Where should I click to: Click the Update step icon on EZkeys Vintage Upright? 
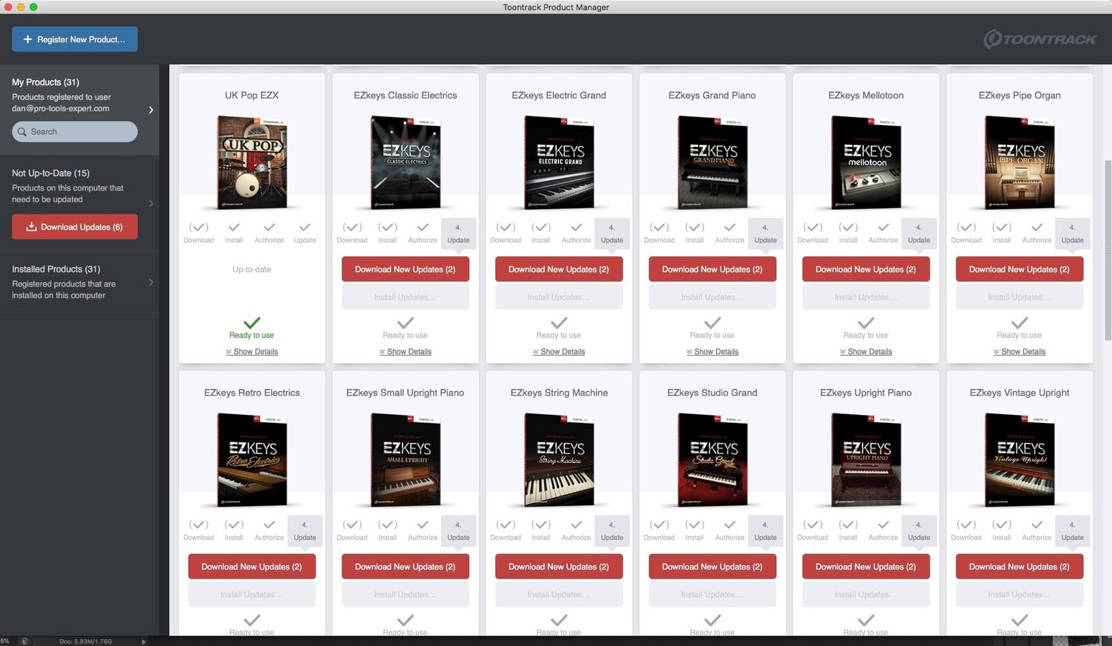1072,530
